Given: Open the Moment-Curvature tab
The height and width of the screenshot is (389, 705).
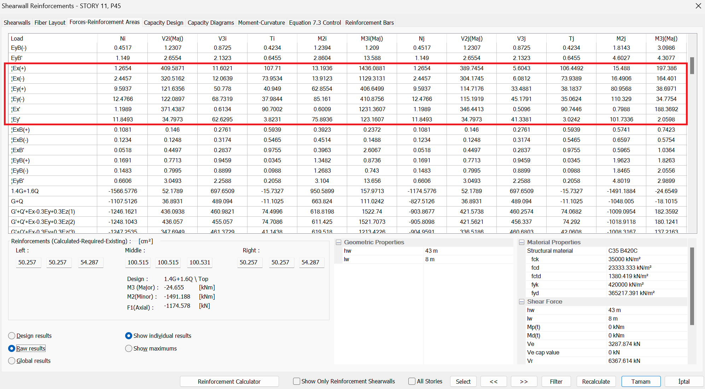Looking at the screenshot, I should coord(261,23).
